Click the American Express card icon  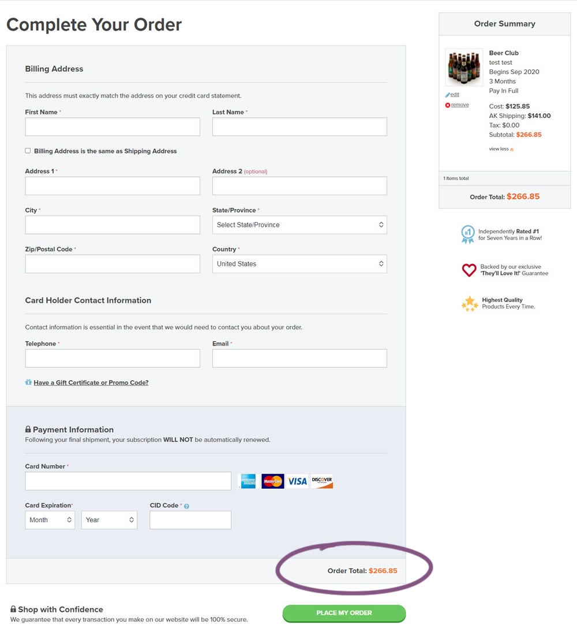point(248,481)
